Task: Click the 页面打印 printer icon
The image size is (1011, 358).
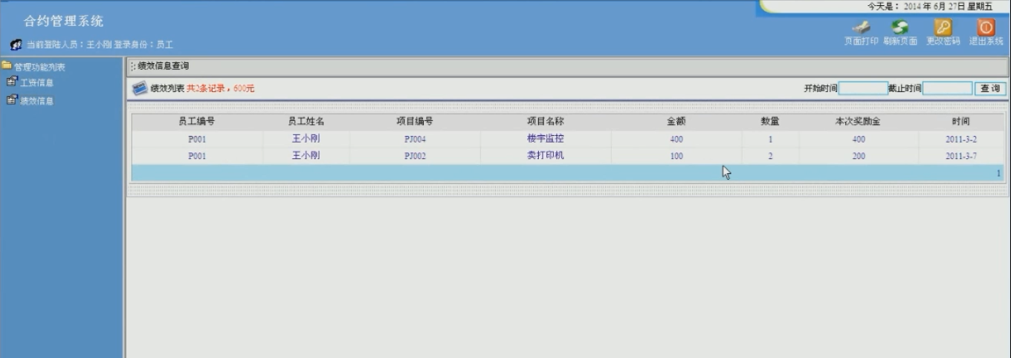Action: [861, 27]
